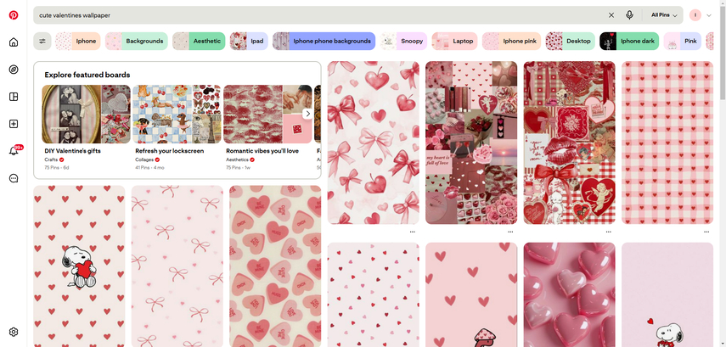
Task: Open the pink hearts with mushroom character pin
Action: (x=471, y=294)
